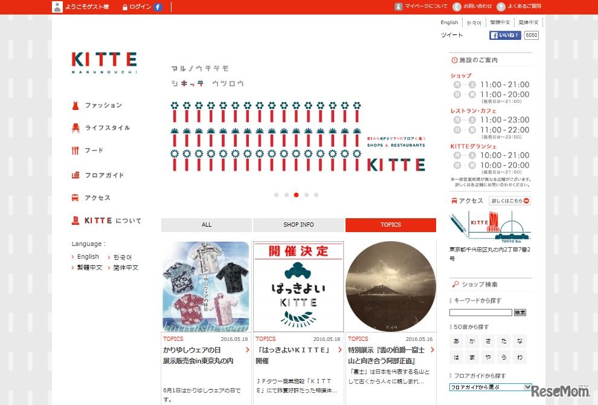The image size is (598, 405).
Task: Click the FAQ question mark icon
Action: (x=501, y=7)
